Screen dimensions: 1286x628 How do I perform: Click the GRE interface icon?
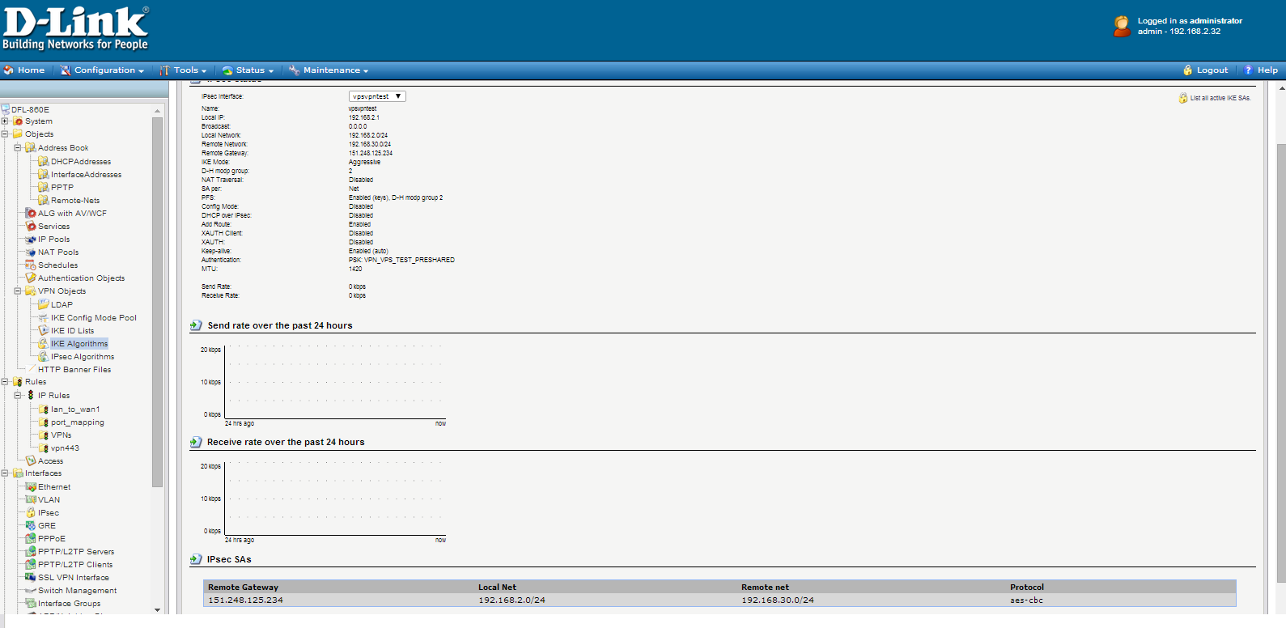click(31, 526)
